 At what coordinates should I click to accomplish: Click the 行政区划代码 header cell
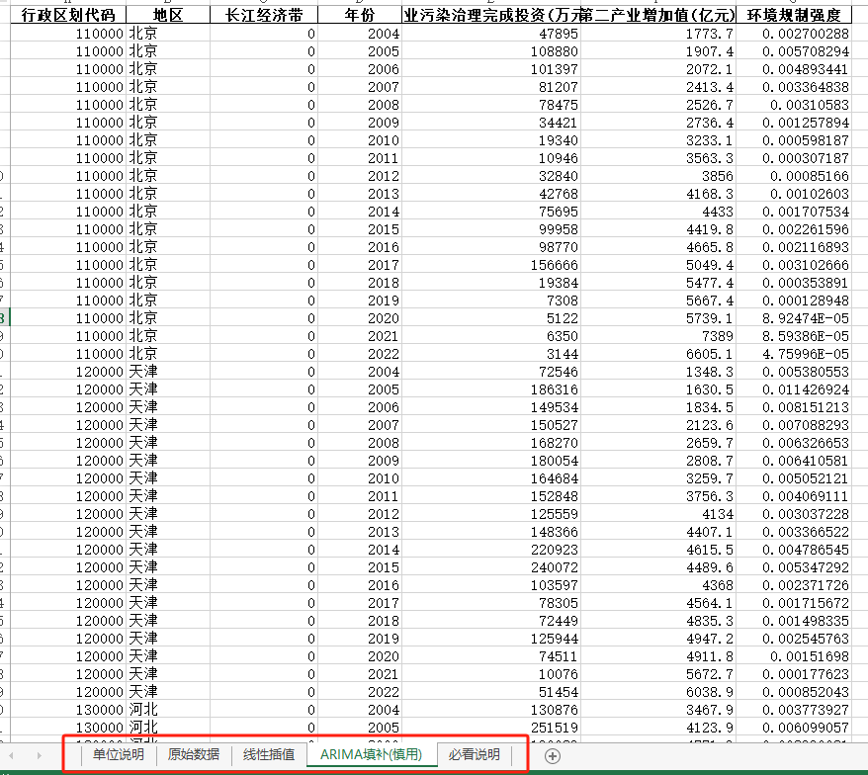pyautogui.click(x=67, y=15)
